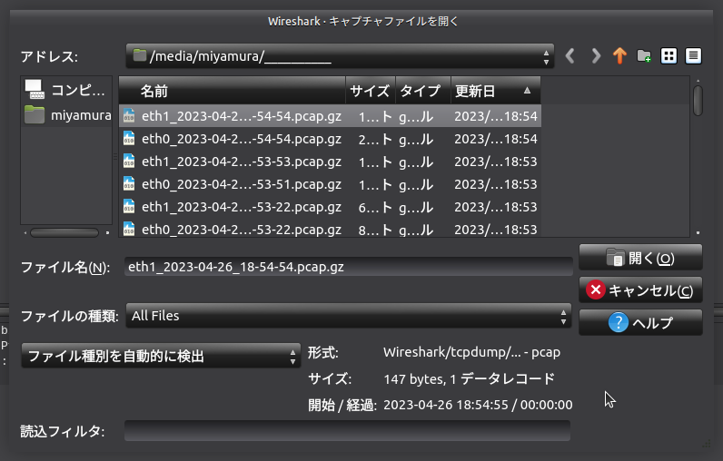The image size is (723, 461).
Task: Create a new folder via folder icon
Action: pos(644,56)
